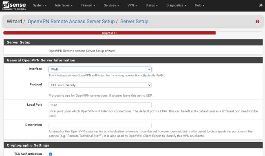Click the help text 'If unsure, leave this set to UDP'

pyautogui.click(x=130, y=95)
